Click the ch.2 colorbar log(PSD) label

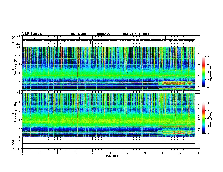(x=211, y=119)
